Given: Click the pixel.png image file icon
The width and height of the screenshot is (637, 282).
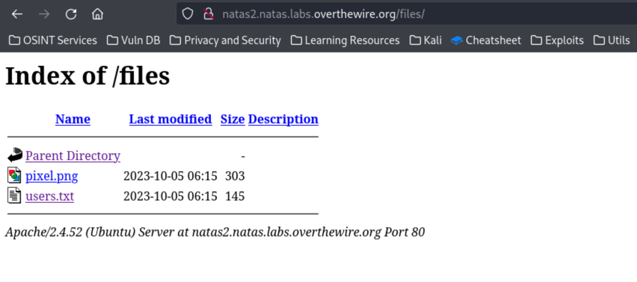Looking at the screenshot, I should [14, 175].
